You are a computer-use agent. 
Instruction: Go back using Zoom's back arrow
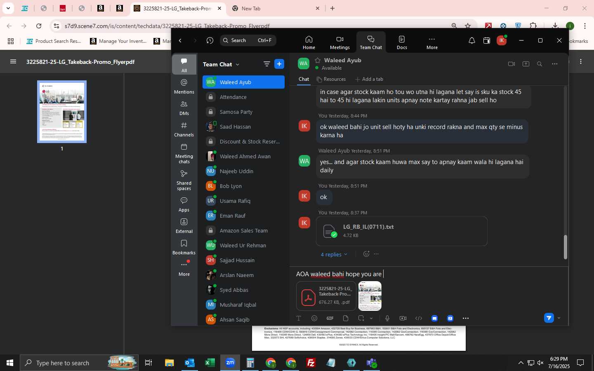point(180,40)
